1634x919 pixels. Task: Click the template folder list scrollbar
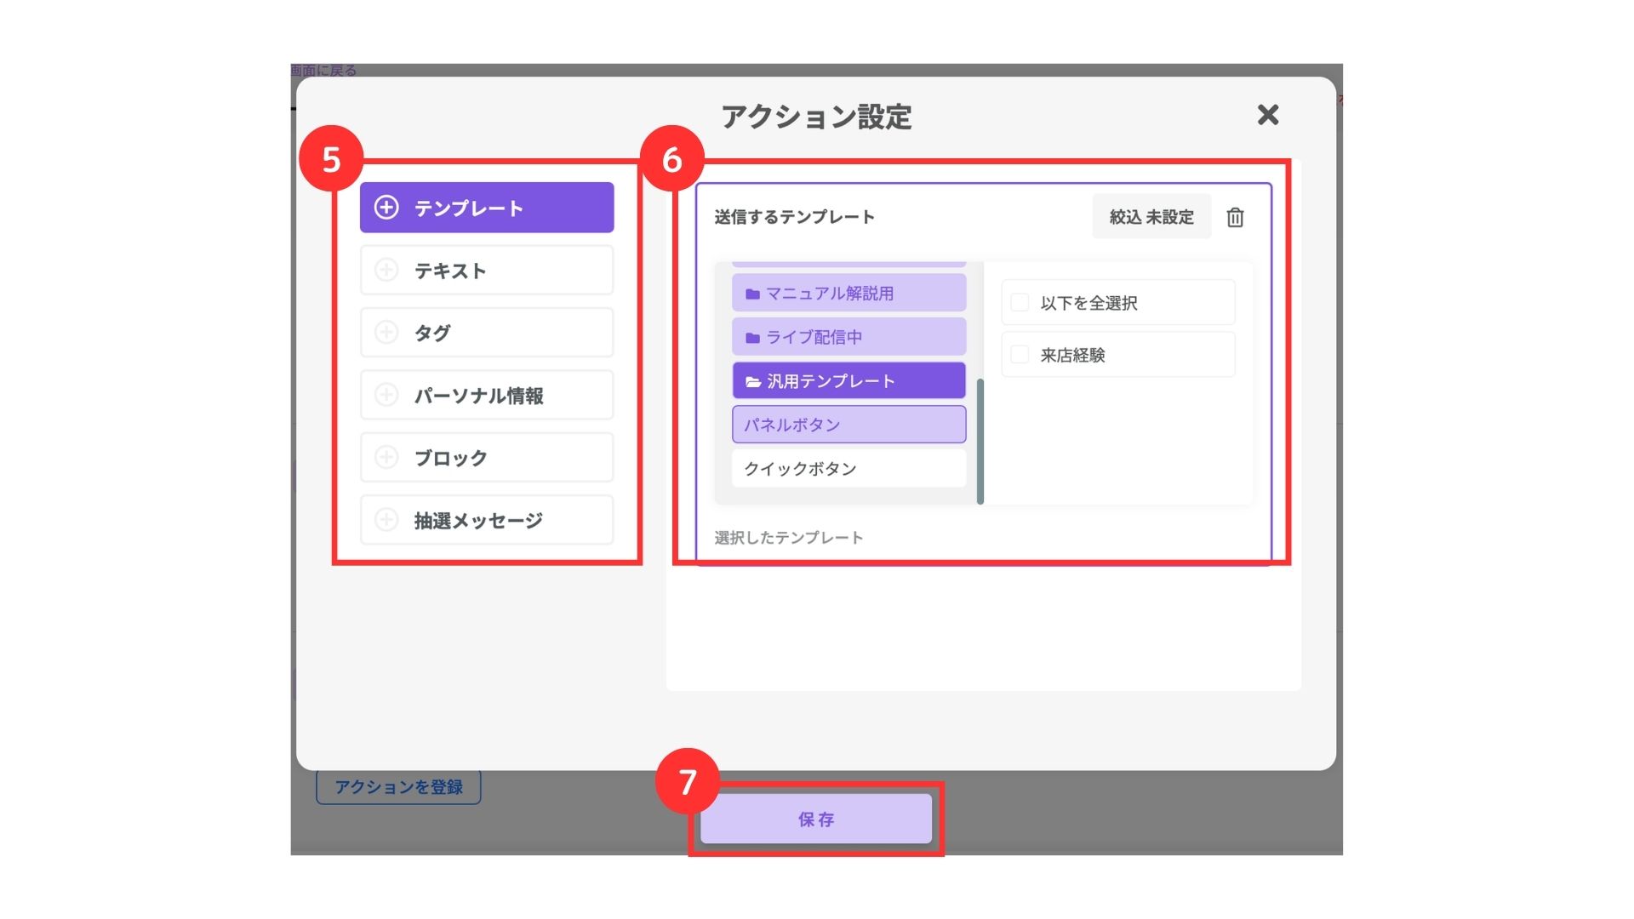pos(980,441)
